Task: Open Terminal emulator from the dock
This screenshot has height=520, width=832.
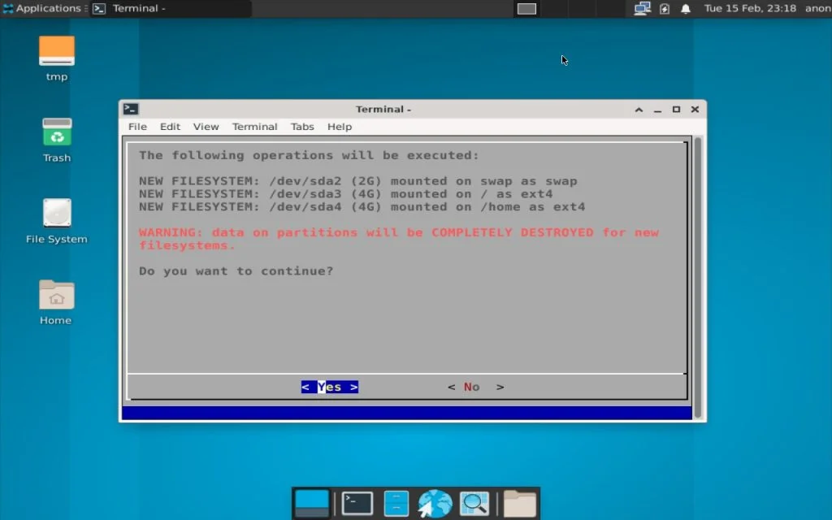Action: [x=356, y=503]
